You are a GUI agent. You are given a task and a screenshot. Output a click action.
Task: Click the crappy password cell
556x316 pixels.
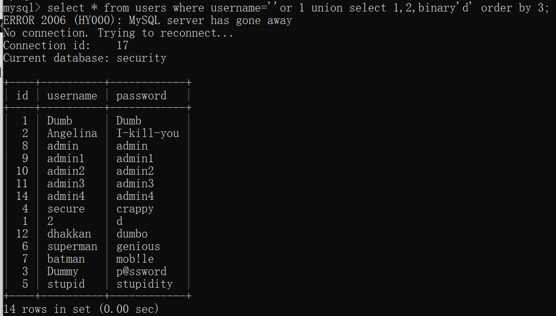click(x=135, y=209)
